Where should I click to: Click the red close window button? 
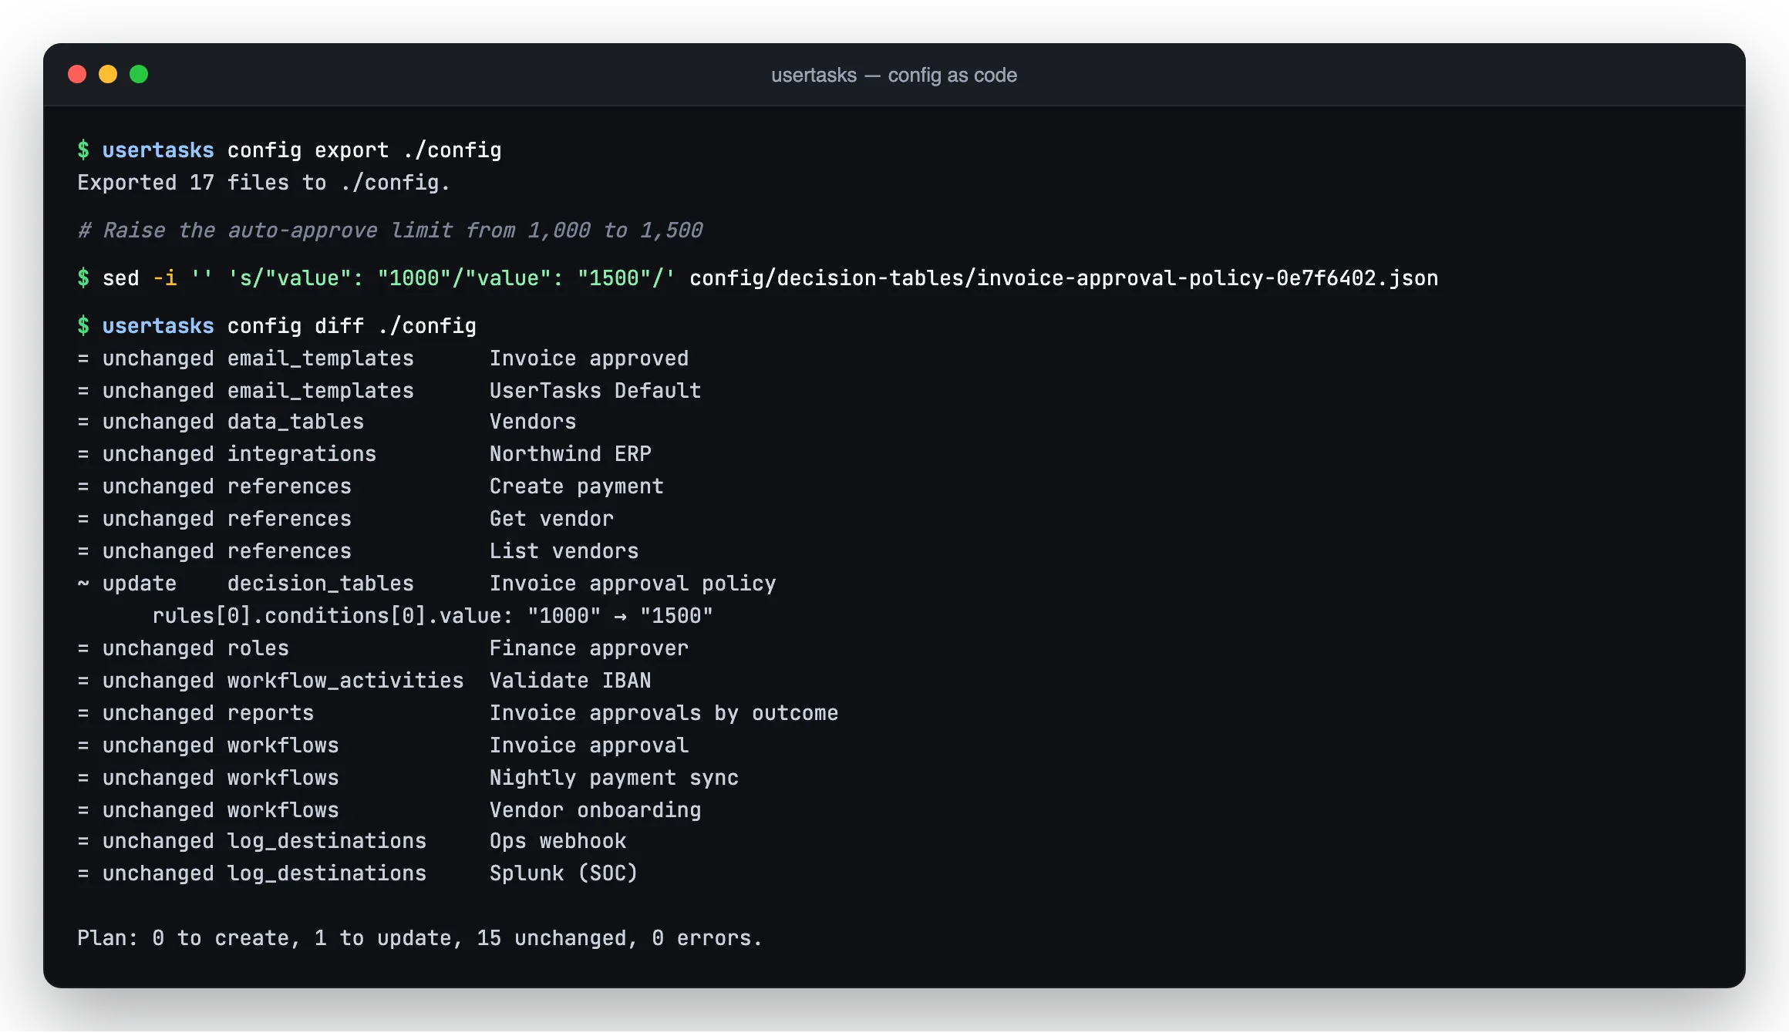pyautogui.click(x=77, y=74)
